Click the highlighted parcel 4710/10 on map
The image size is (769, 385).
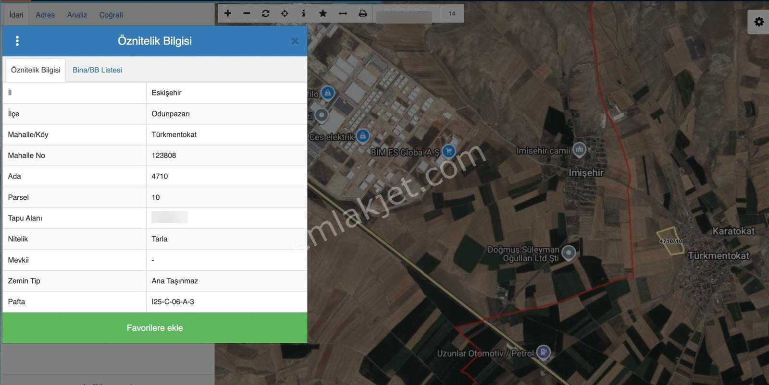pyautogui.click(x=670, y=241)
